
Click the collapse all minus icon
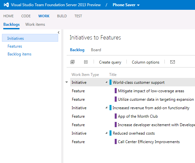point(86,62)
